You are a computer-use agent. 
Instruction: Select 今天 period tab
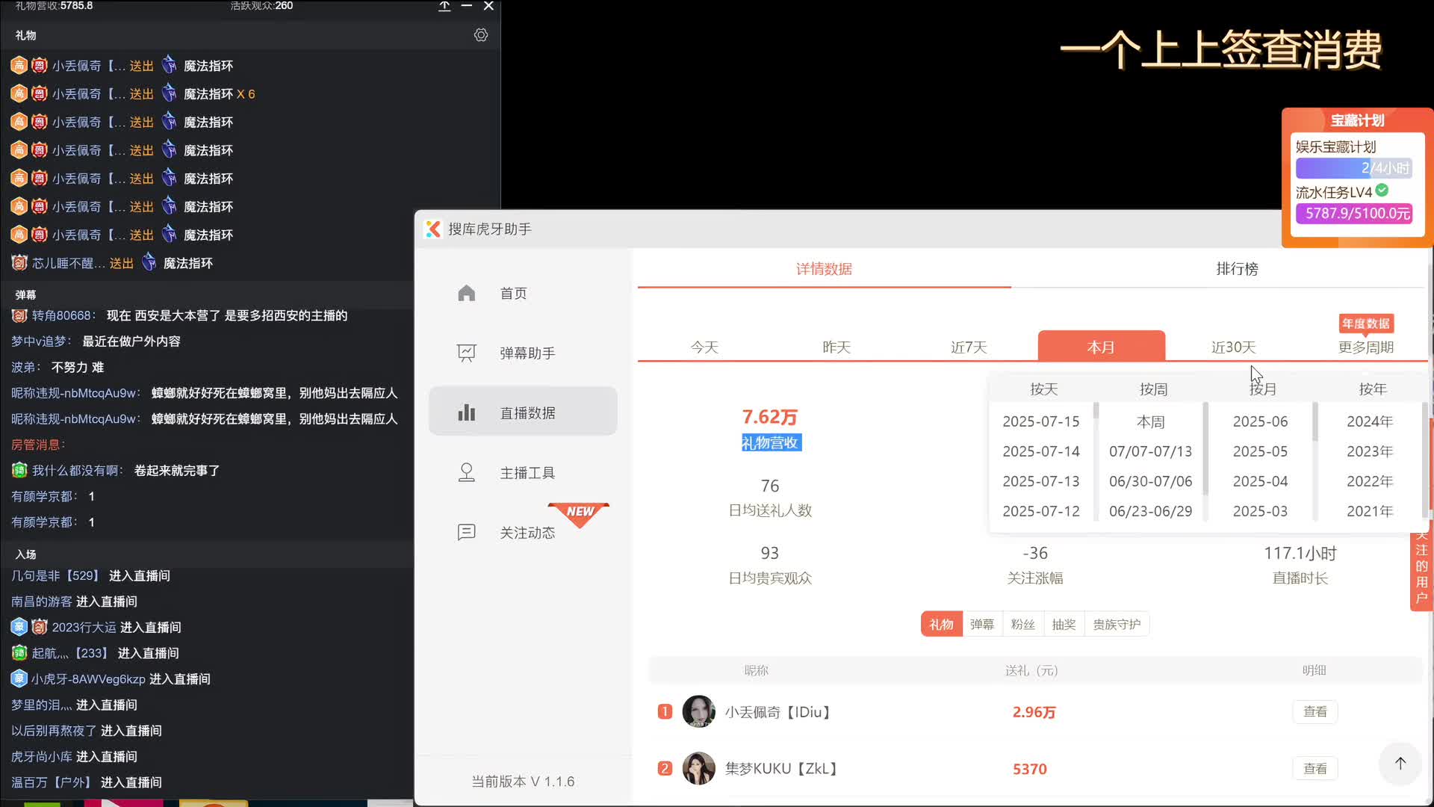704,347
